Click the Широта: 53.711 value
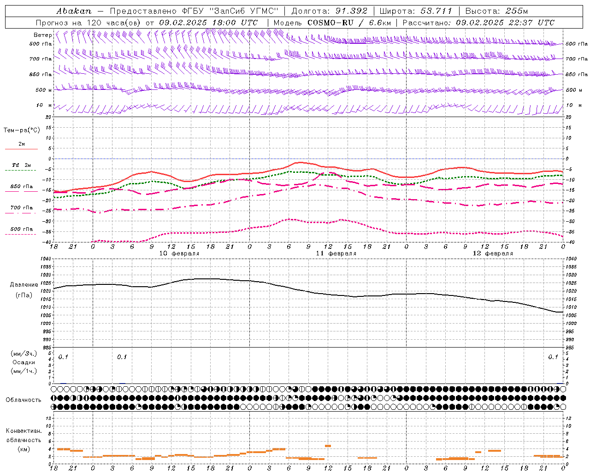 [x=416, y=11]
